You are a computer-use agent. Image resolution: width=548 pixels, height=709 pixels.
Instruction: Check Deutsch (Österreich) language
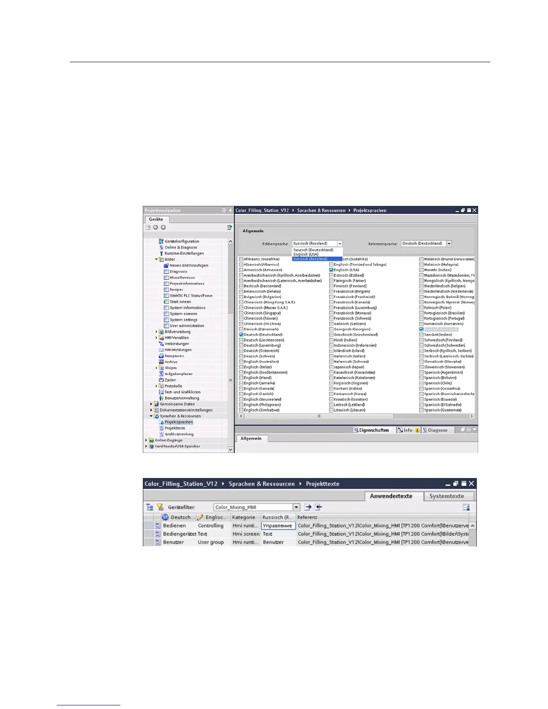241,351
